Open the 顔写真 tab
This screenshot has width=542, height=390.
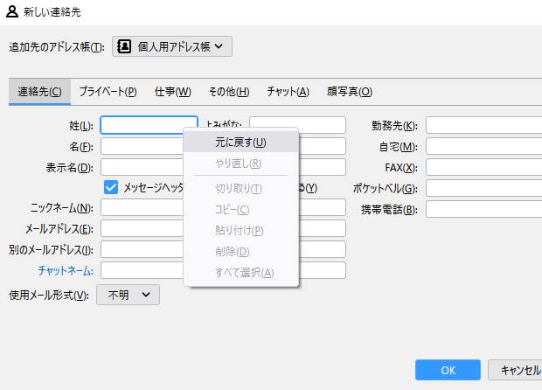tap(349, 92)
